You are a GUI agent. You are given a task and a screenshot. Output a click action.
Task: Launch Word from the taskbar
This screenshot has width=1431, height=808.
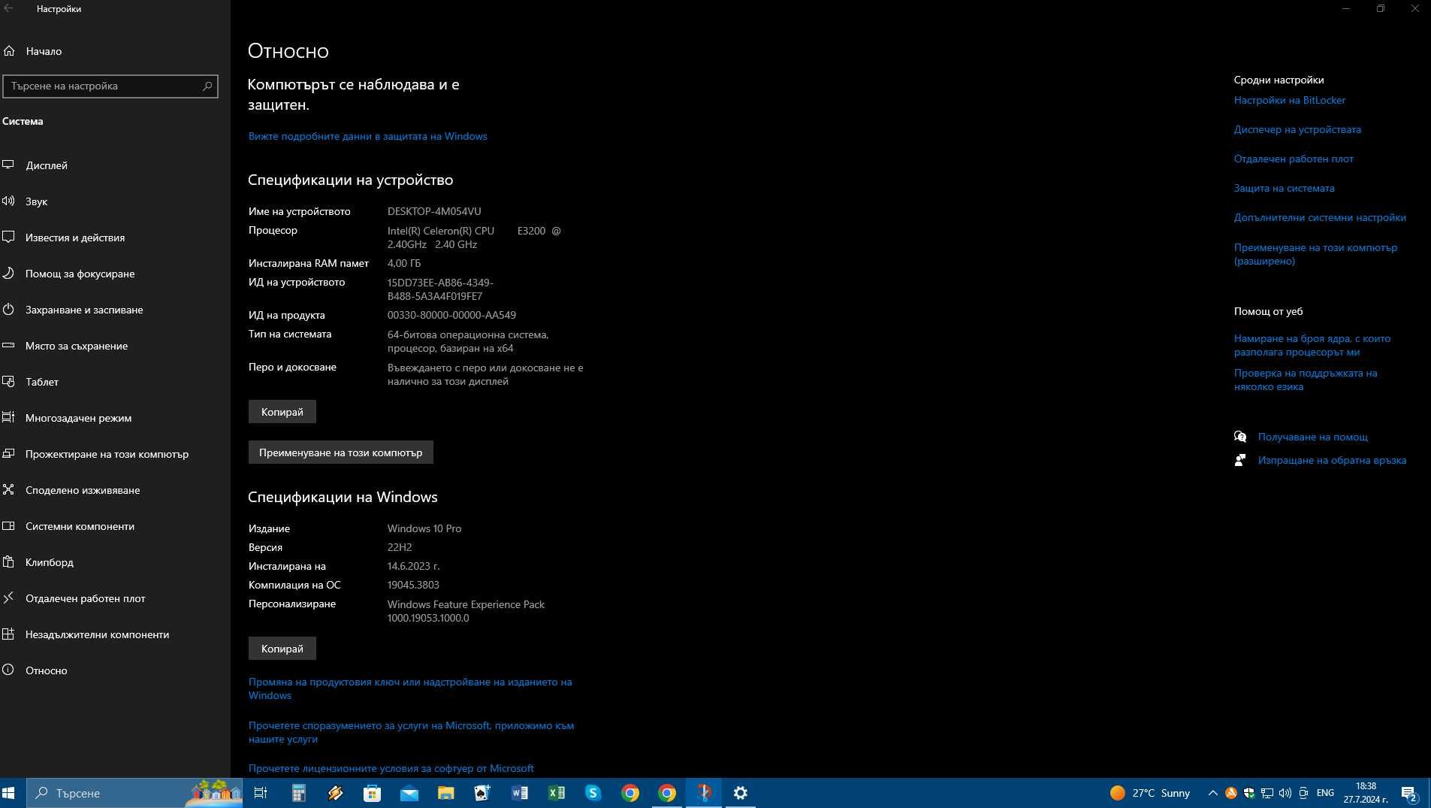pos(519,793)
